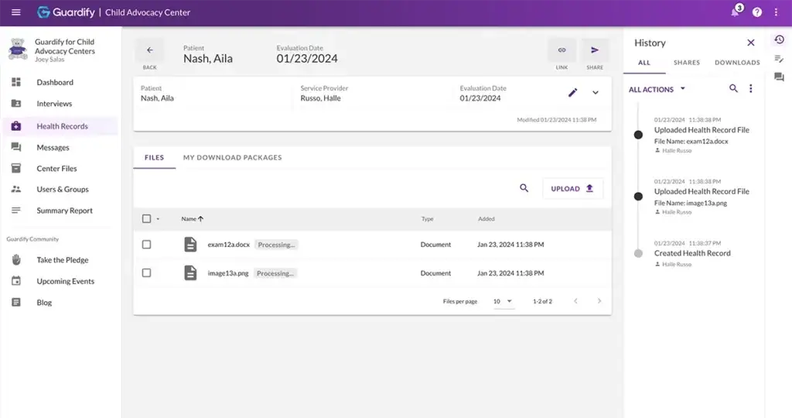Open the All Actions filter dropdown
The image size is (792, 418).
point(657,90)
